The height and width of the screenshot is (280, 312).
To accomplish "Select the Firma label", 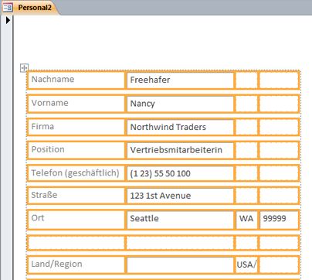I will 76,127.
